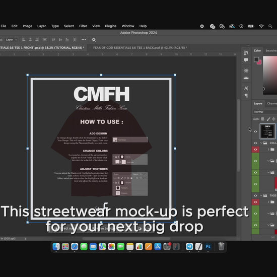Screen dimensions: 277x277
Task: Open the auto-select Layer dropdown
Action: pos(11,40)
